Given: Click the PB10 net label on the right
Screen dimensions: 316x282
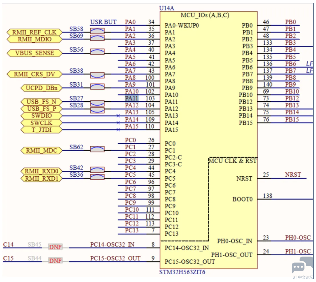Looking at the screenshot, I should [x=292, y=91].
